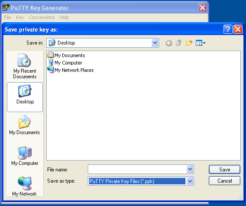Expand the File name dropdown arrow
246x206 pixels.
pos(190,169)
